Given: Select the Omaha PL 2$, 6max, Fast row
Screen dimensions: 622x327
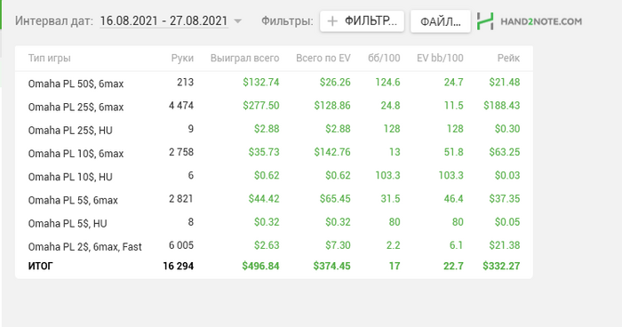Looking at the screenshot, I should click(x=274, y=245).
